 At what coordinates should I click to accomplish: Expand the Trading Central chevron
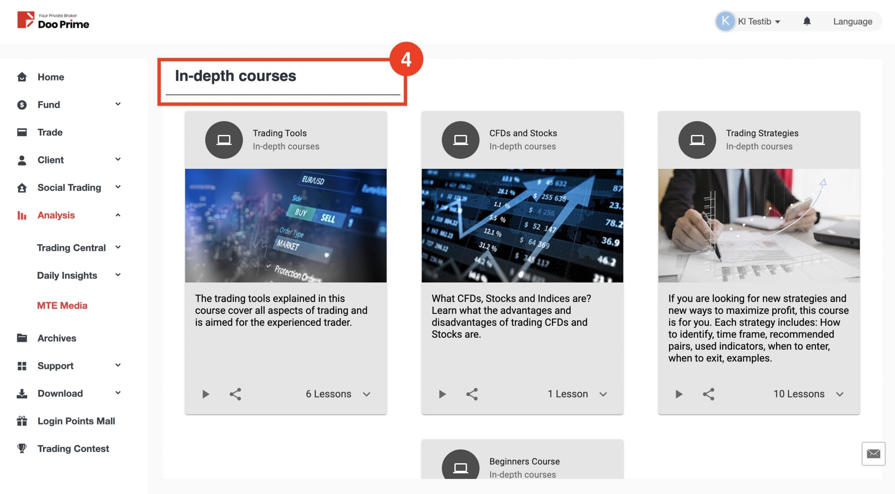click(x=118, y=247)
